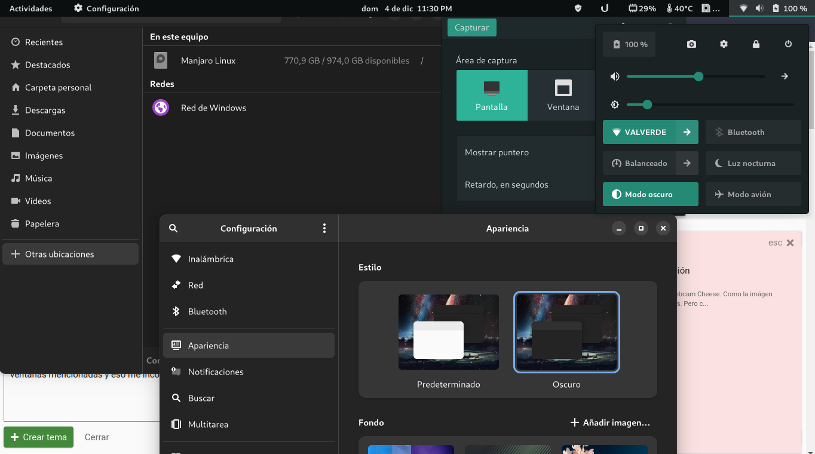Click the search icon in Configuración
The image size is (815, 454).
coord(173,228)
